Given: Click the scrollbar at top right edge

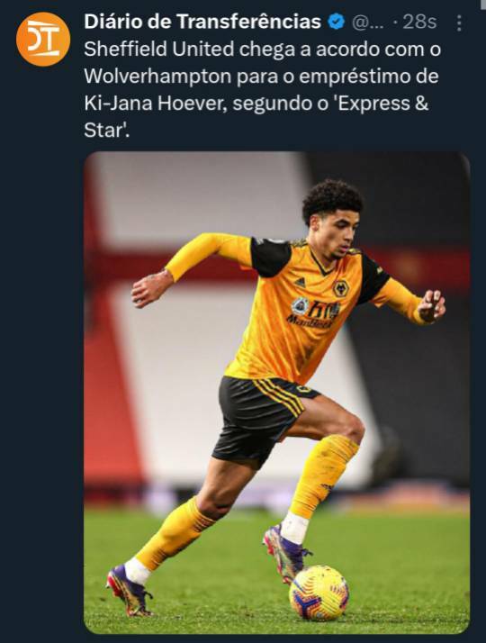Looking at the screenshot, I should (x=483, y=4).
